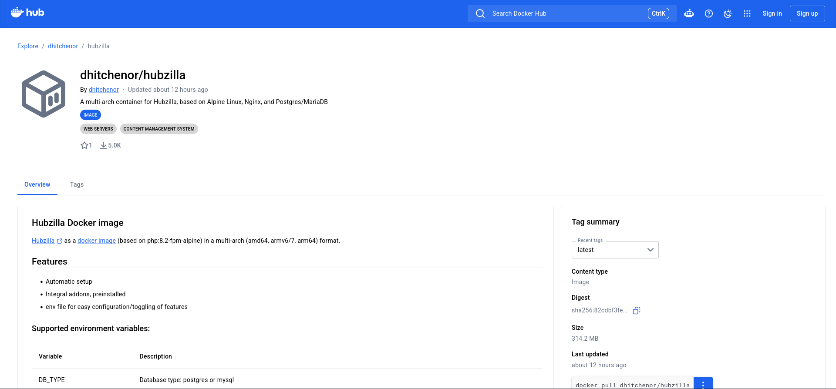
Task: Click the hubzilla repository cube image
Action: pyautogui.click(x=44, y=94)
